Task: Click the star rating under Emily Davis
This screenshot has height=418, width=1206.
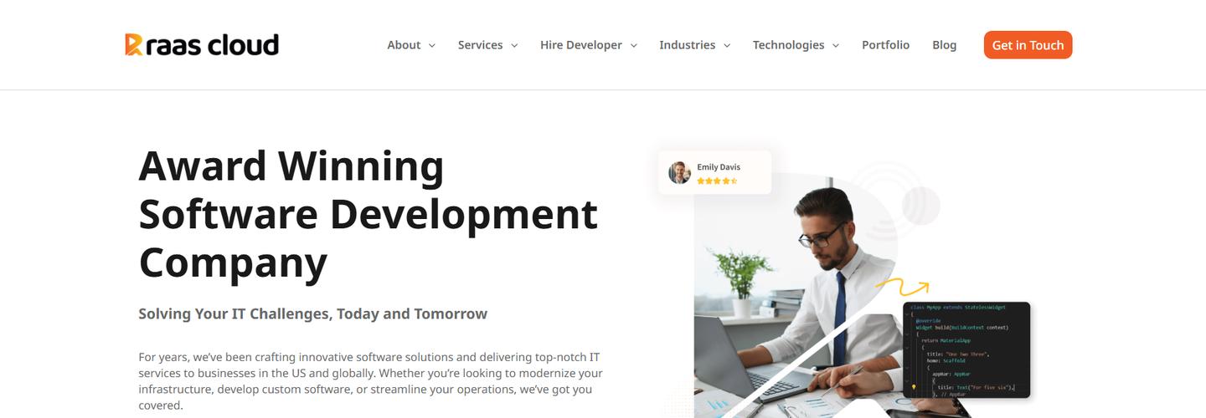Action: (717, 181)
